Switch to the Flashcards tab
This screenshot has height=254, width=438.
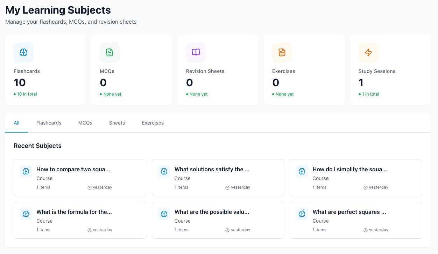(x=49, y=123)
